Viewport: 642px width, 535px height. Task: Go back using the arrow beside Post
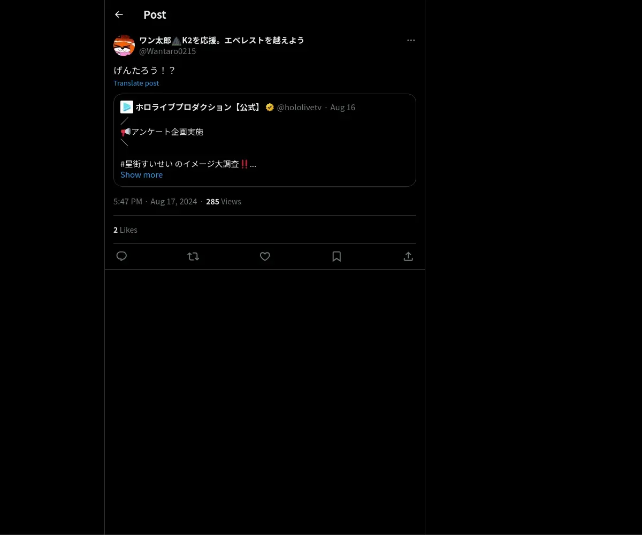[119, 15]
